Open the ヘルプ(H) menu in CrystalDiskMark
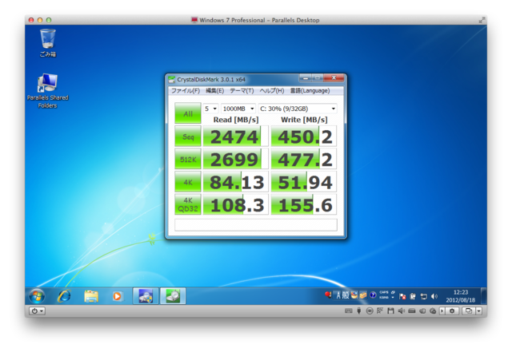This screenshot has width=512, height=352. (x=272, y=91)
